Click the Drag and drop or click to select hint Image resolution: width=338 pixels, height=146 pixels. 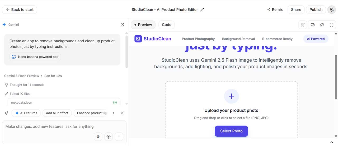pyautogui.click(x=231, y=118)
